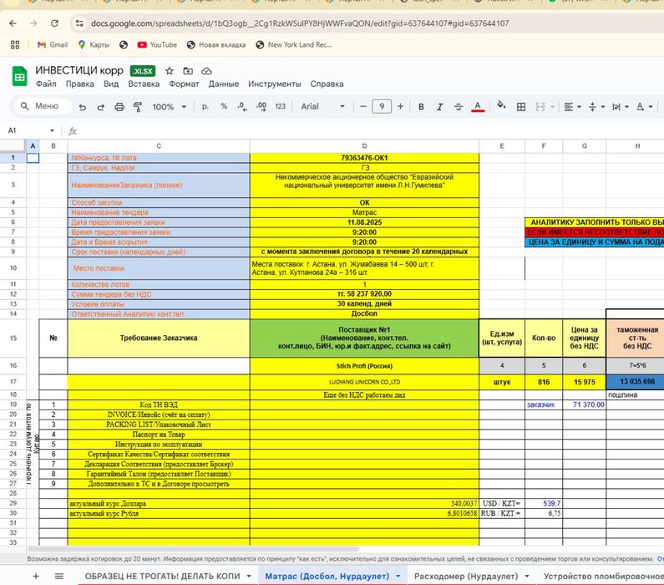664x585 pixels.
Task: Click the font size field showing 9
Action: coord(382,107)
